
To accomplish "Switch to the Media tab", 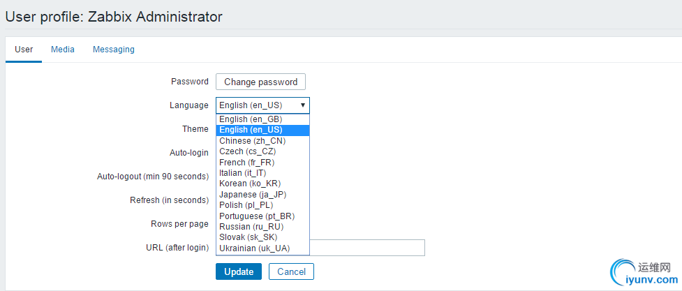I will coord(63,50).
